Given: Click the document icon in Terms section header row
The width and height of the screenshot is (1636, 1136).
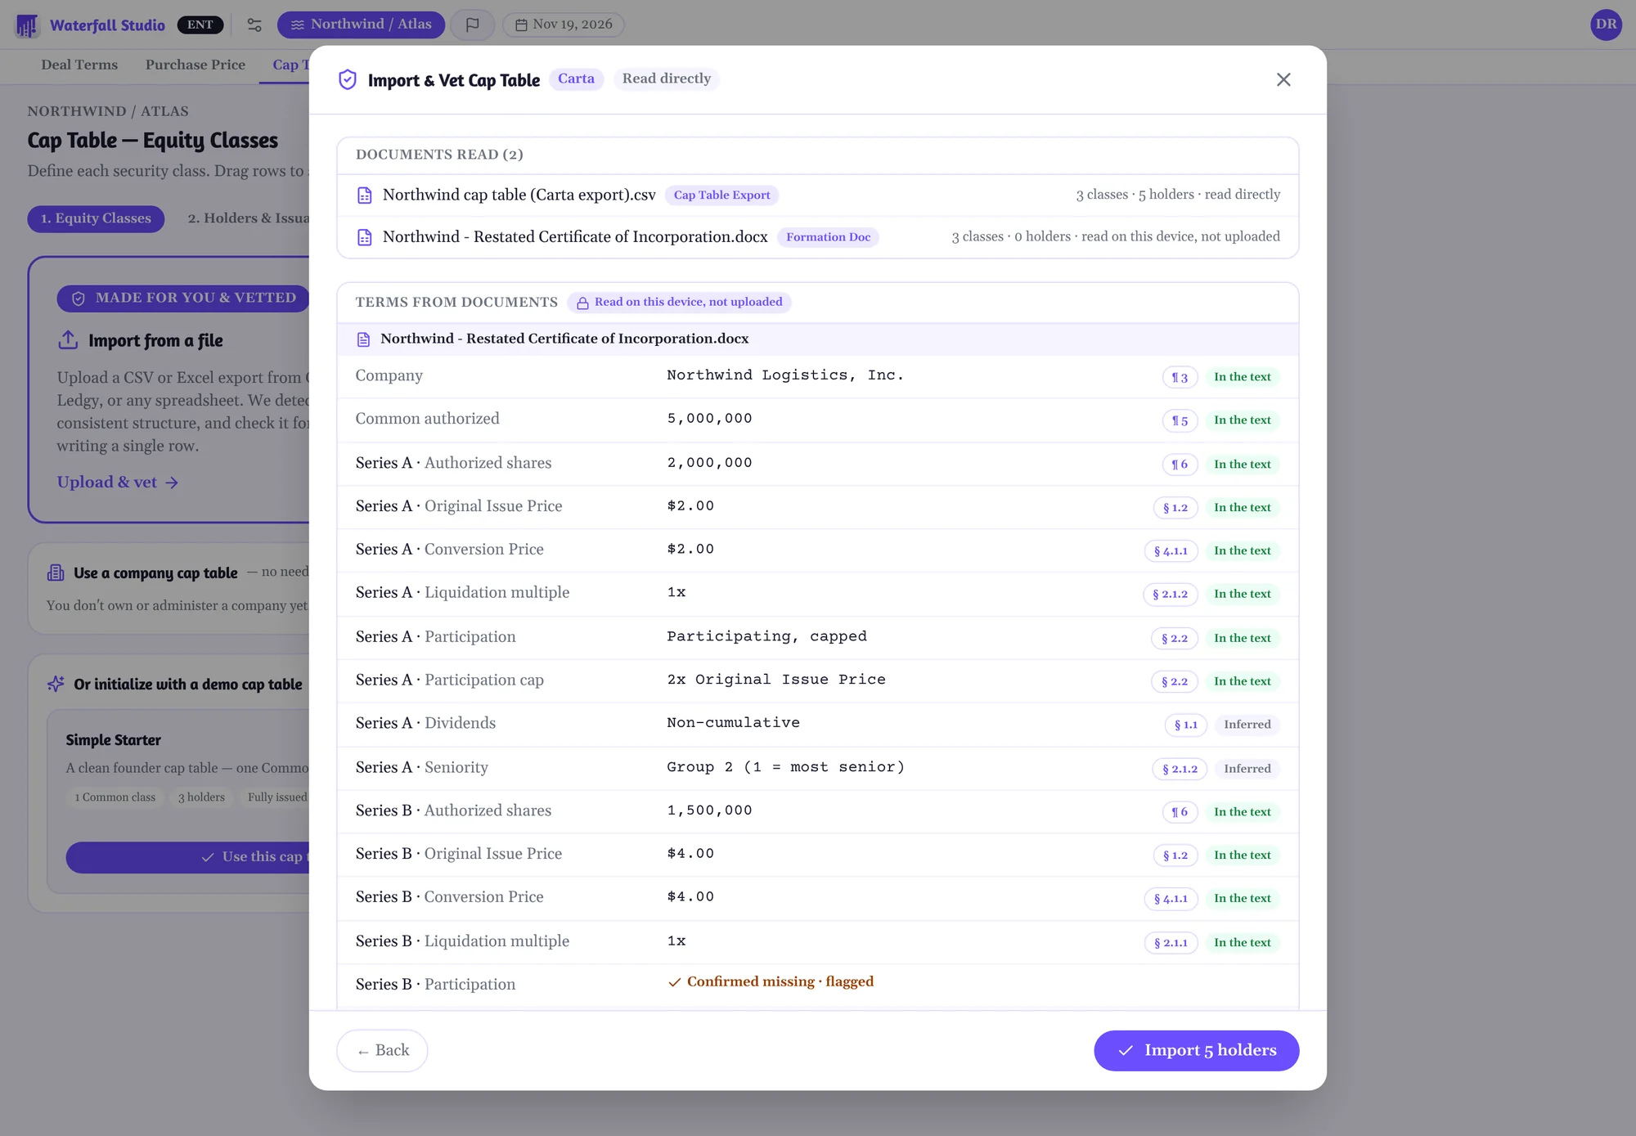Looking at the screenshot, I should [364, 339].
